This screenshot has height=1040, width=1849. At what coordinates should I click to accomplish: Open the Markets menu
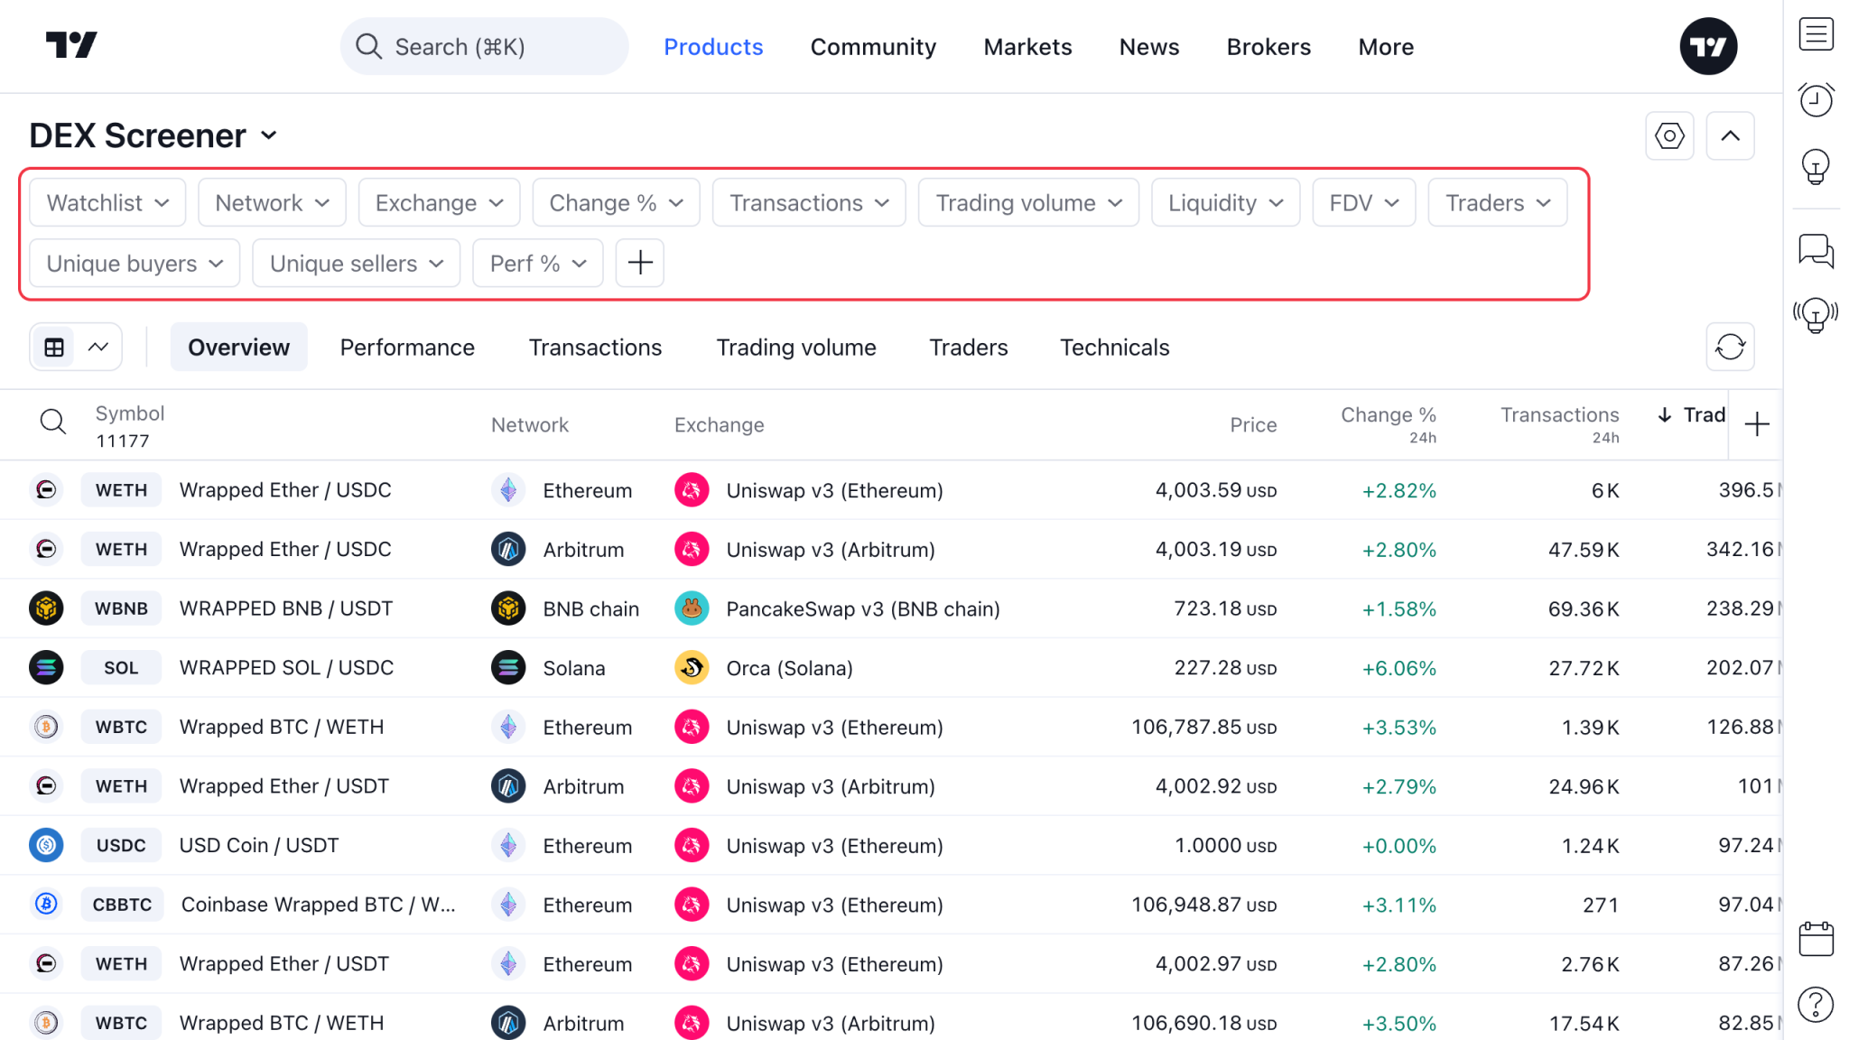pos(1027,46)
